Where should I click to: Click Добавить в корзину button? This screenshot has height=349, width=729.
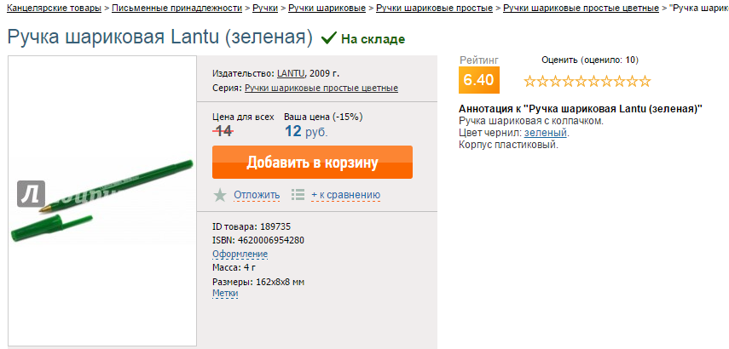point(312,162)
